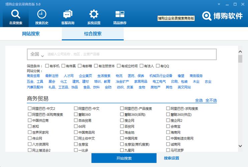Open the 名录搜索 magnifier icon
The height and width of the screenshot is (167, 248).
tap(15, 14)
